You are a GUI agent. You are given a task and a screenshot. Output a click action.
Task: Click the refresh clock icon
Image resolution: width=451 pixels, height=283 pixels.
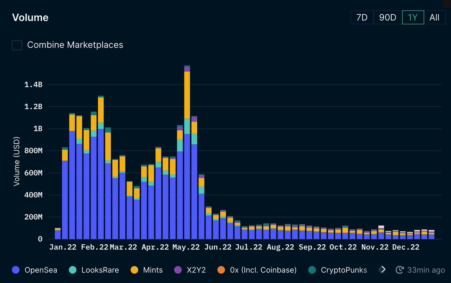(x=400, y=269)
